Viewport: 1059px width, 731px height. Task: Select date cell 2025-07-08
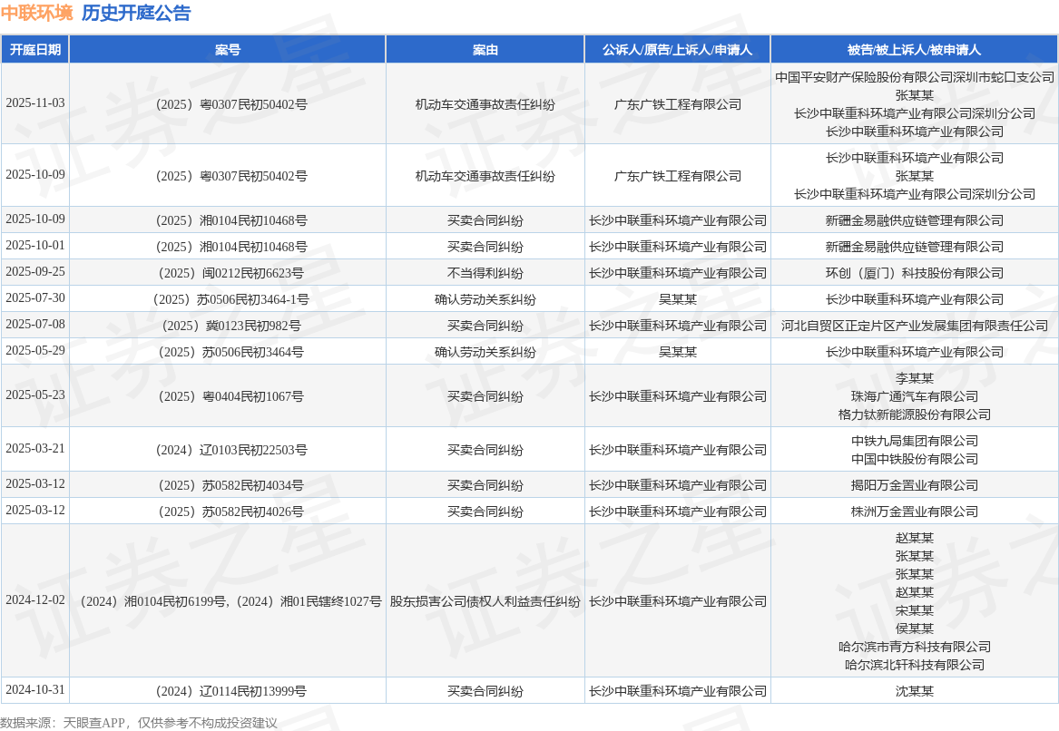(x=35, y=325)
